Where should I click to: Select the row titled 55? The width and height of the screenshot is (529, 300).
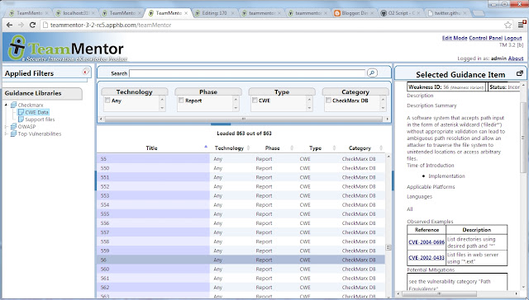coord(241,159)
